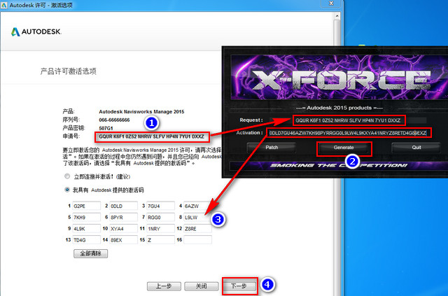Click the serial number 066-66666666

(x=114, y=120)
